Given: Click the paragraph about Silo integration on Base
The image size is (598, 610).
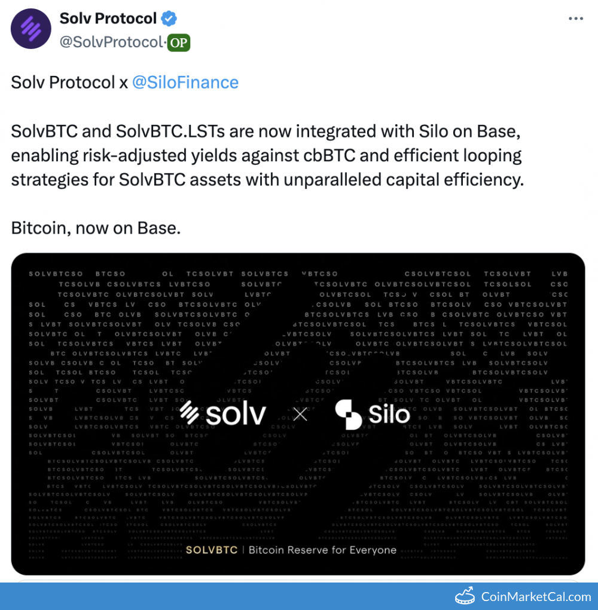Looking at the screenshot, I should pyautogui.click(x=267, y=155).
